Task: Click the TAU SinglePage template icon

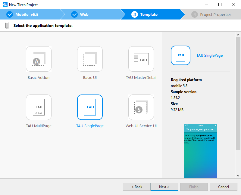Action: [x=90, y=107]
